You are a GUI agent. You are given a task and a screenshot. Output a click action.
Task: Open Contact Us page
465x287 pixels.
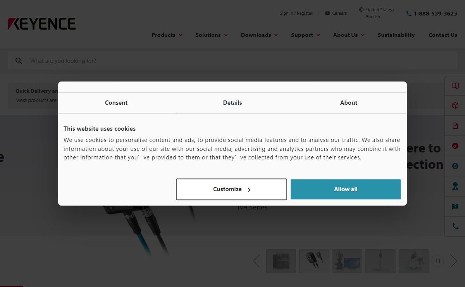coord(443,35)
